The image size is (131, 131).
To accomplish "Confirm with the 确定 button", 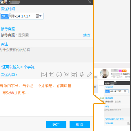I will tap(56, 124).
